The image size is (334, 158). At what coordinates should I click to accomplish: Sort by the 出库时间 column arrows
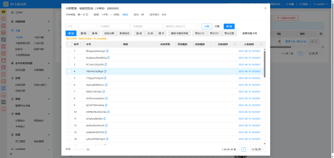(x=229, y=44)
